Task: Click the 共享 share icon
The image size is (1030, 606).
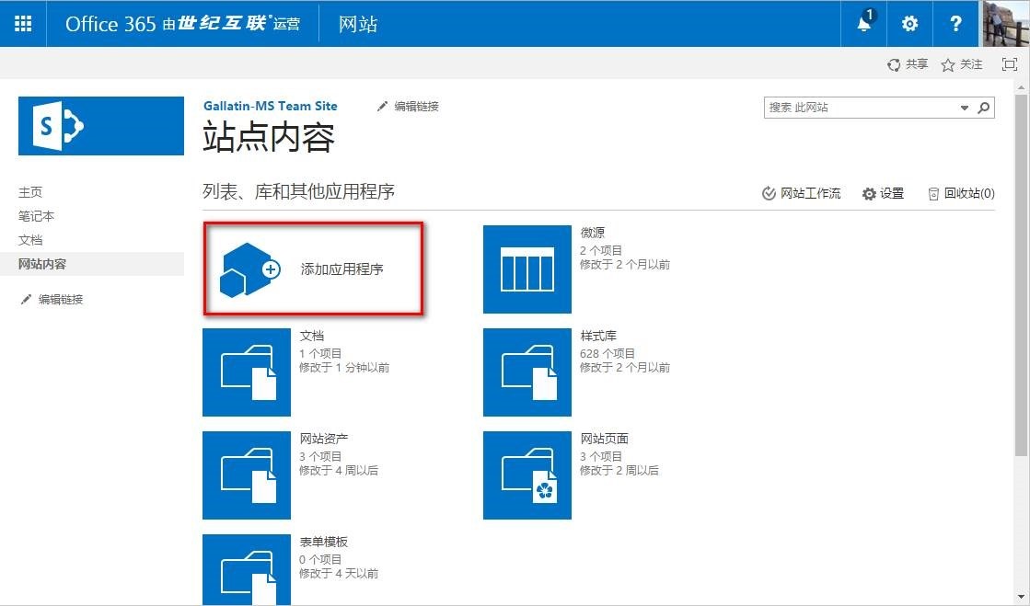Action: pyautogui.click(x=894, y=65)
